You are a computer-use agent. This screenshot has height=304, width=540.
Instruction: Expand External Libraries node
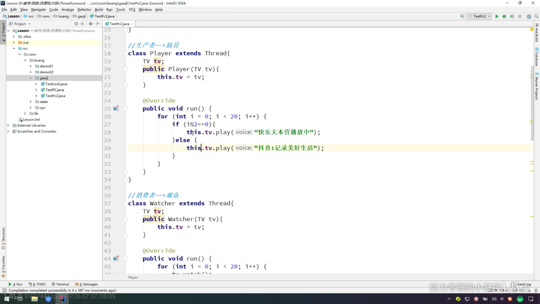click(8, 125)
